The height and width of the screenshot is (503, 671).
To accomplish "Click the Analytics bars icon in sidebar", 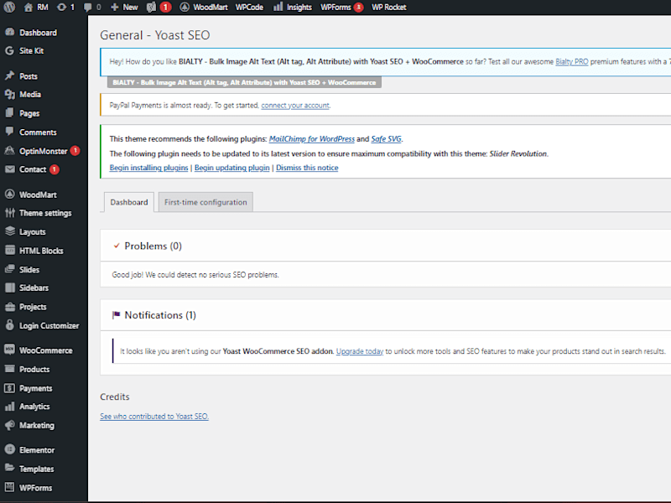I will [x=10, y=406].
